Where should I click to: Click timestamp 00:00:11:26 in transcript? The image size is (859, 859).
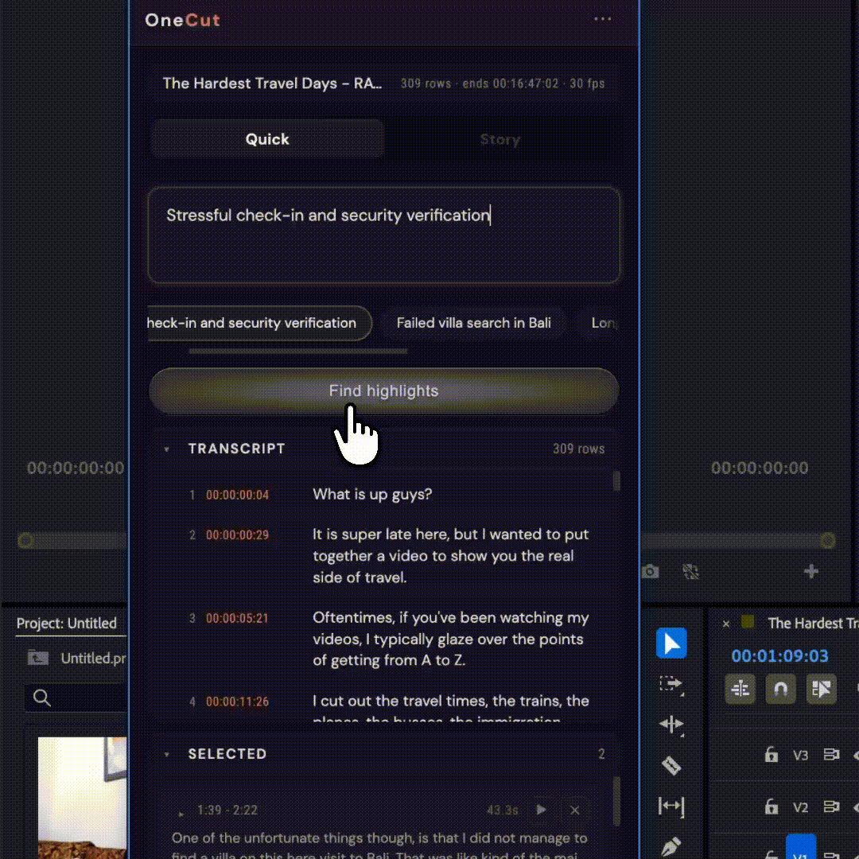pos(237,702)
